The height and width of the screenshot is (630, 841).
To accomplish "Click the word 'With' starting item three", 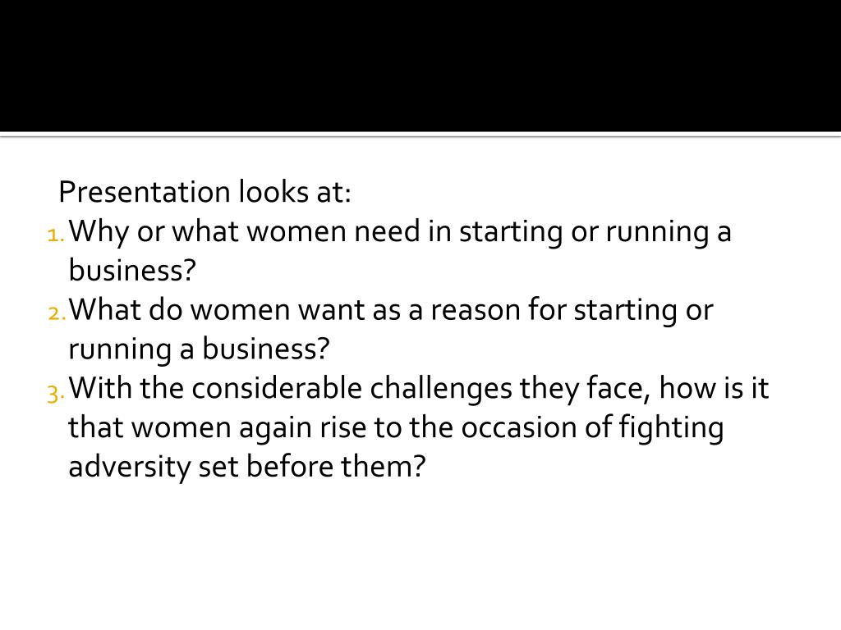I will [100, 388].
